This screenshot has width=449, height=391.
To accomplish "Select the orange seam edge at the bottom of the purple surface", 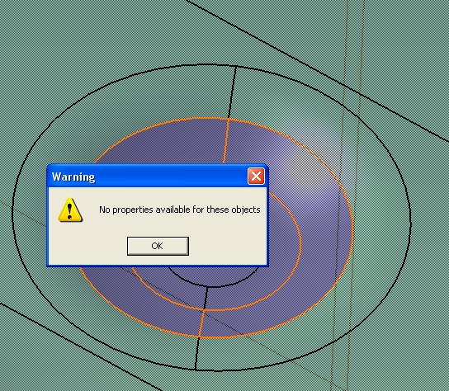I will pyautogui.click(x=201, y=323).
